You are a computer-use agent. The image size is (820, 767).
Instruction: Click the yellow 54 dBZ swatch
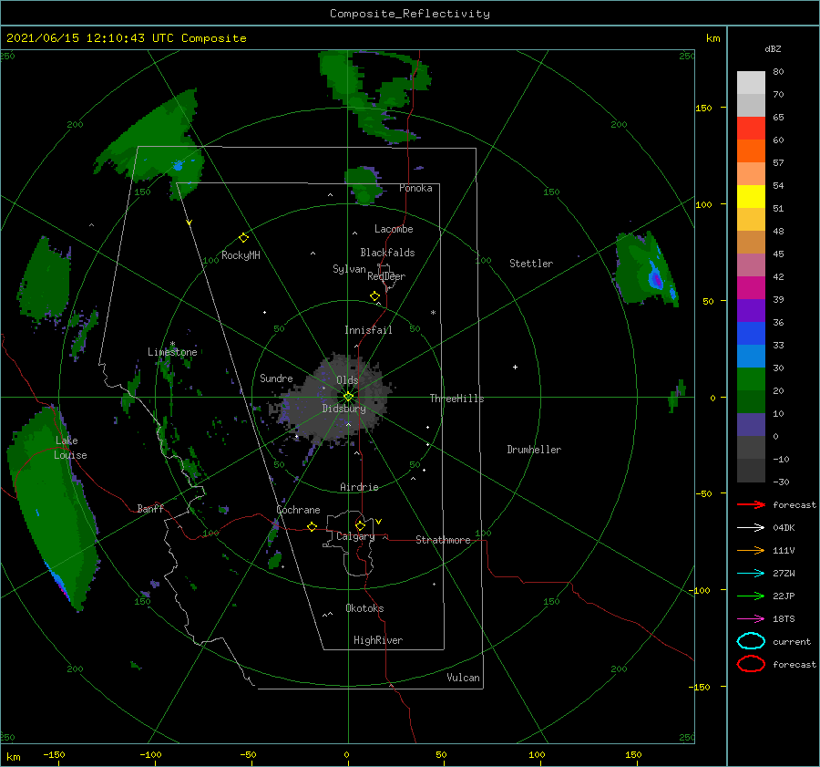point(751,196)
